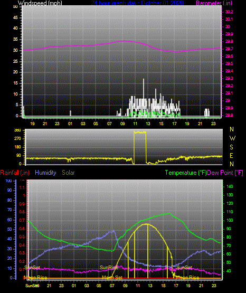Viewport: 246px width, 293px height.
Task: Click the 29.7 barometer axis value
Action: (229, 49)
